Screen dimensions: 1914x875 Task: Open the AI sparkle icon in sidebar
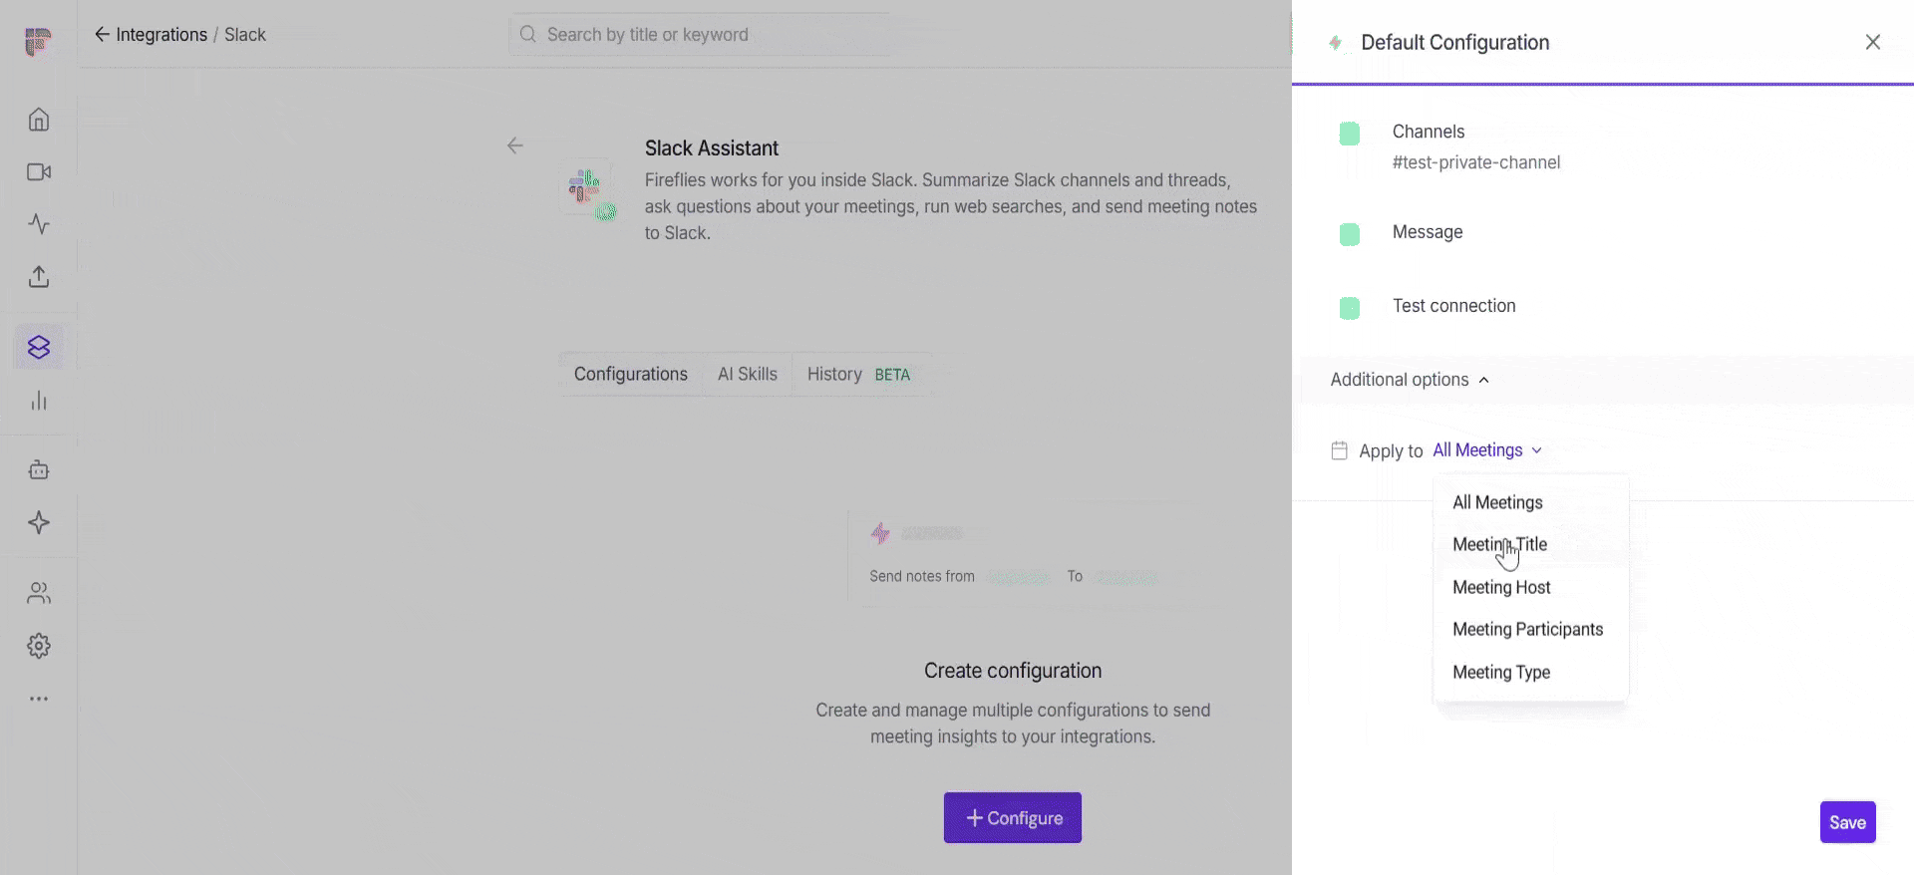click(39, 522)
